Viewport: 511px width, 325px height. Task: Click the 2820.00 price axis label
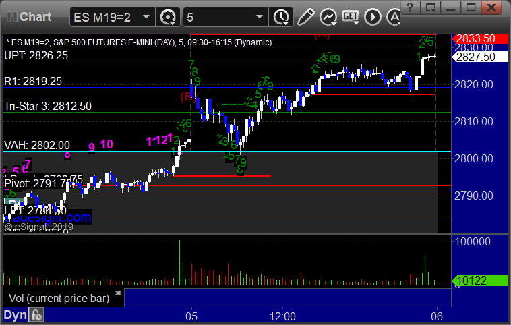pos(474,85)
